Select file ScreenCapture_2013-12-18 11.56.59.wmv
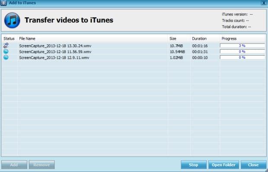Viewport: 268px width, 172px height. coord(55,52)
